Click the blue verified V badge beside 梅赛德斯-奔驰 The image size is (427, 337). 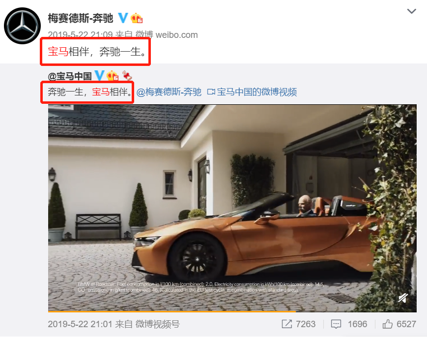pyautogui.click(x=122, y=18)
